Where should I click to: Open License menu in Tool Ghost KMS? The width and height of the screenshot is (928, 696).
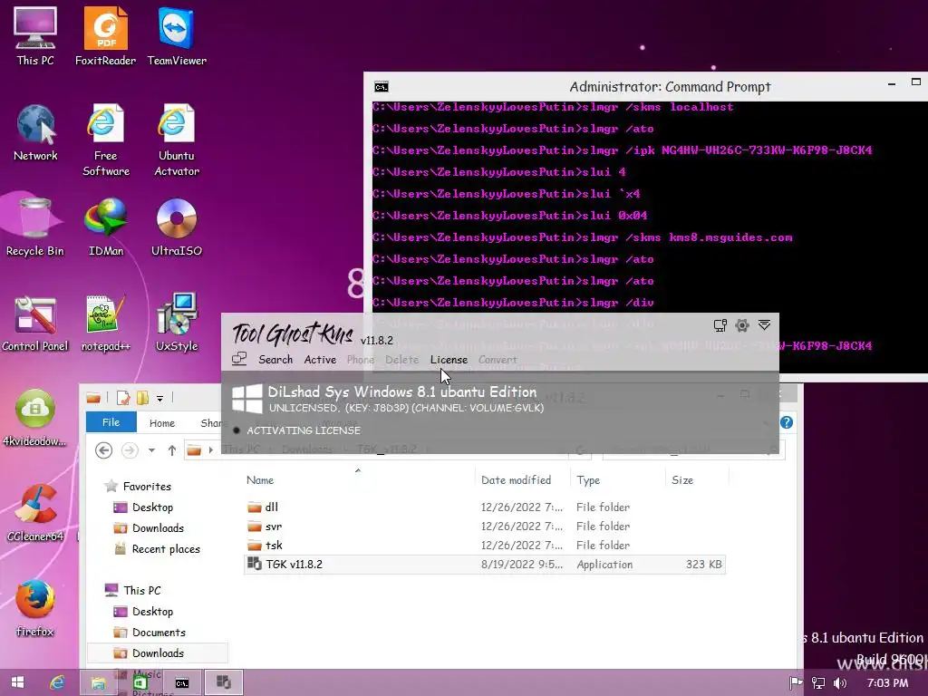click(x=449, y=359)
